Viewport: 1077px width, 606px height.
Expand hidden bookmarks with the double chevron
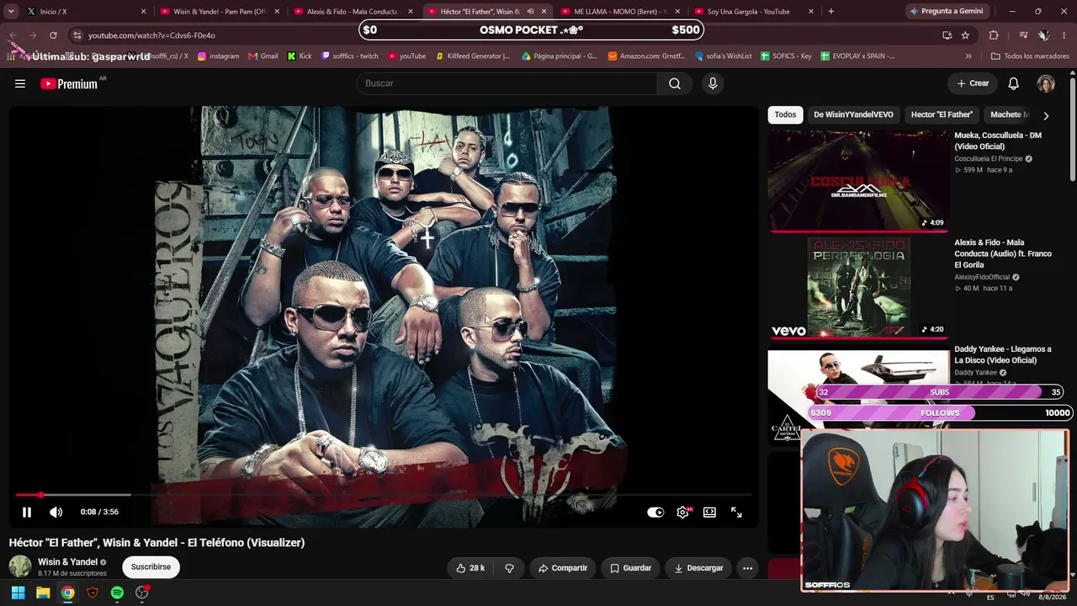pos(968,56)
